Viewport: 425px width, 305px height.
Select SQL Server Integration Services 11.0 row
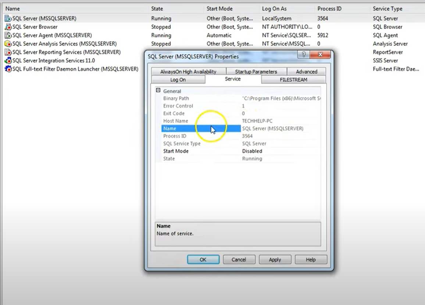(54, 60)
